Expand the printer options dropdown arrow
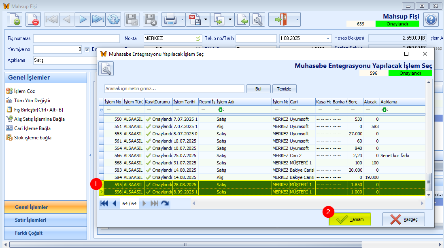The height and width of the screenshot is (248, 444). [182, 19]
